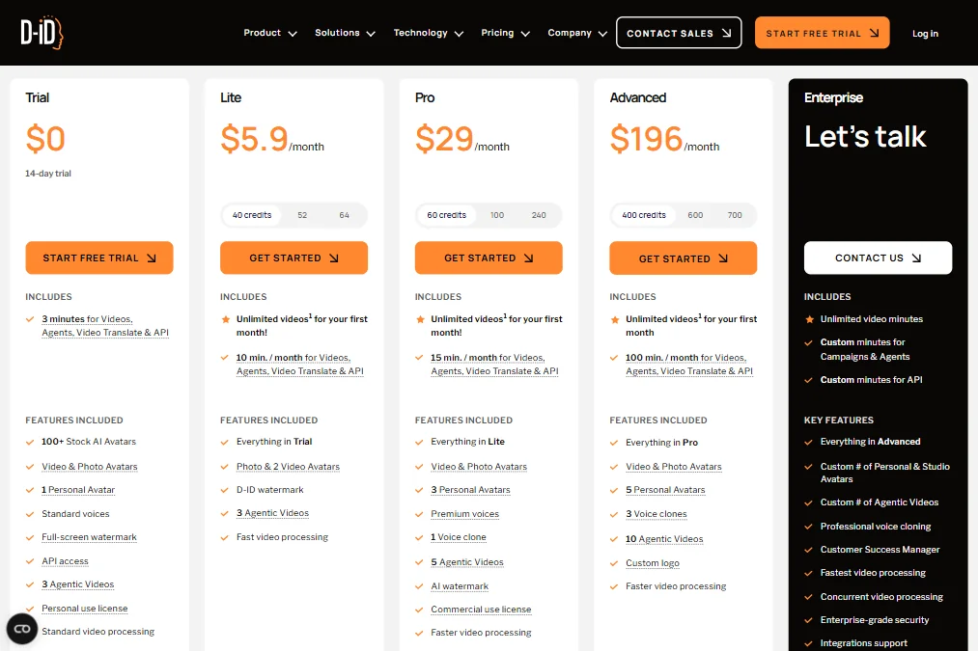Expand the Solutions menu chevron
The width and height of the screenshot is (978, 651).
[371, 34]
